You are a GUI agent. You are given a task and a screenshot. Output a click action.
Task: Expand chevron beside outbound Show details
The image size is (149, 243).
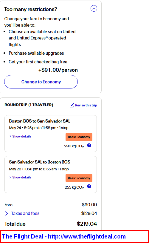coord(10,136)
